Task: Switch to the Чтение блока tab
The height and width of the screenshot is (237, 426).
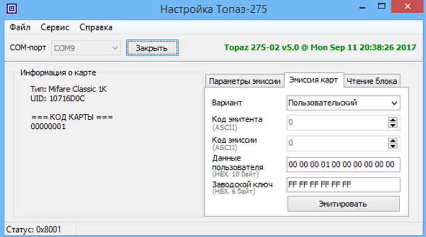Action: click(371, 82)
